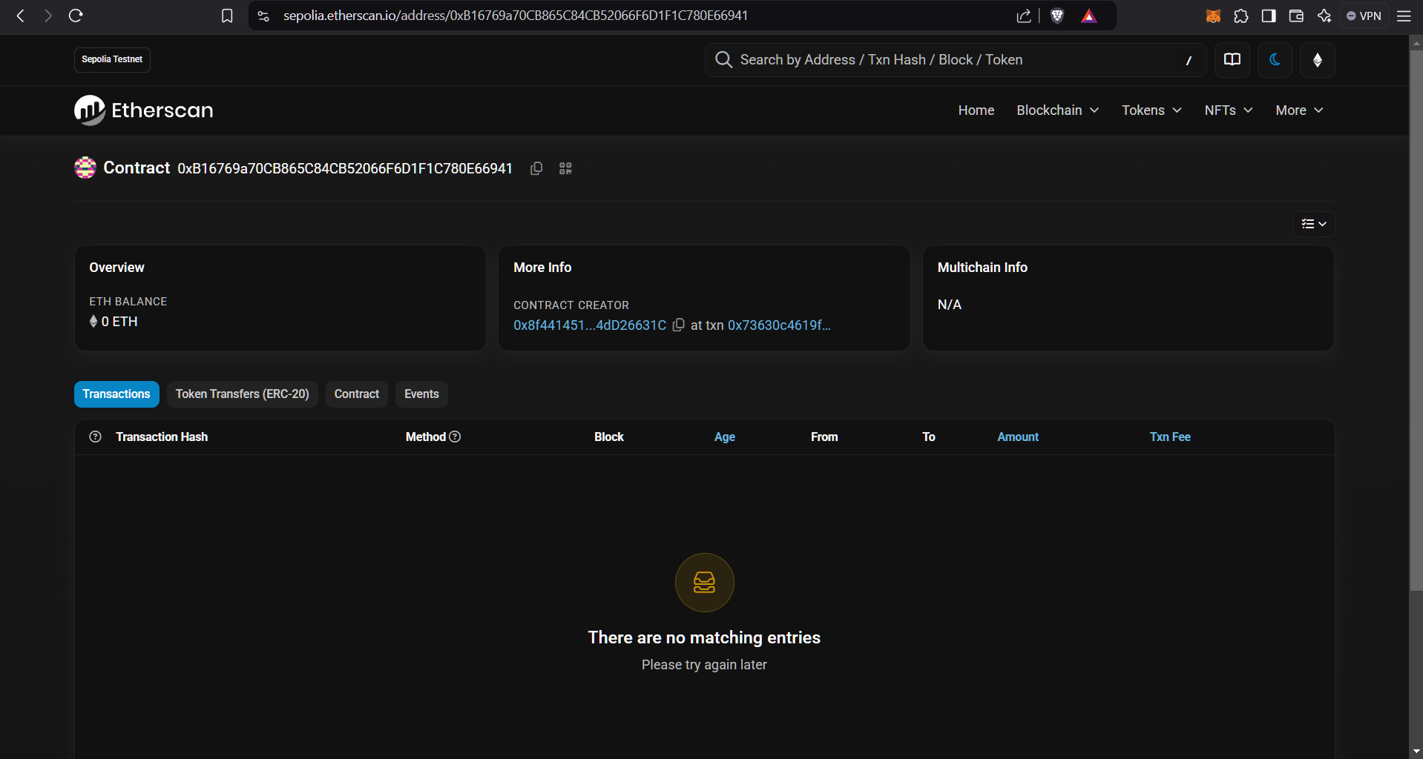Open the Brave Wallet icon

pos(1296,16)
